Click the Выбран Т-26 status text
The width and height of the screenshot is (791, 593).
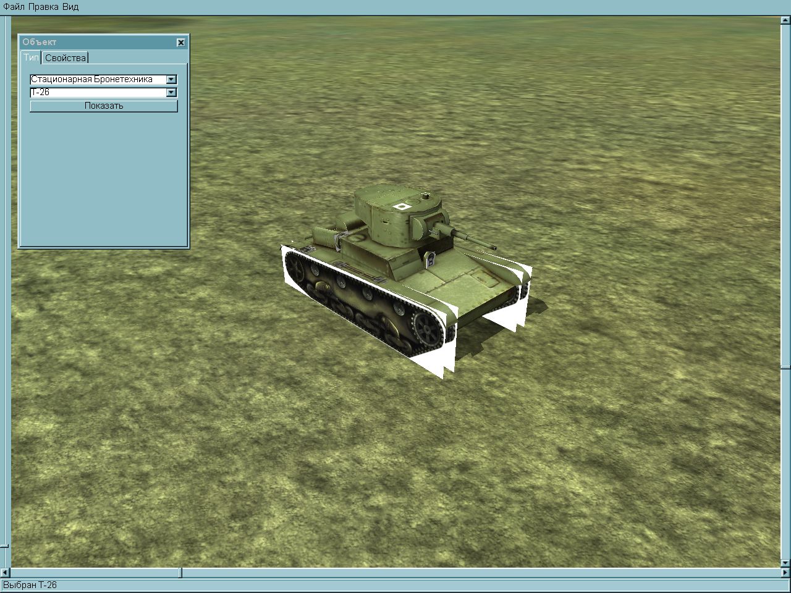tap(30, 585)
